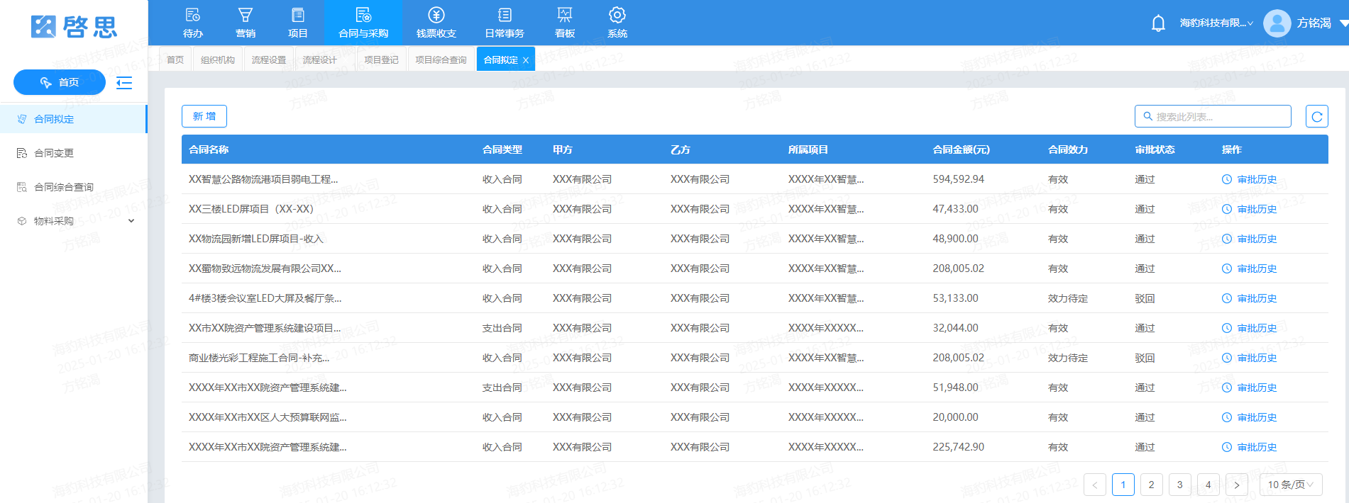Click 驳回 status in the 商业楼光彩工程 row
1349x503 pixels.
click(1145, 358)
